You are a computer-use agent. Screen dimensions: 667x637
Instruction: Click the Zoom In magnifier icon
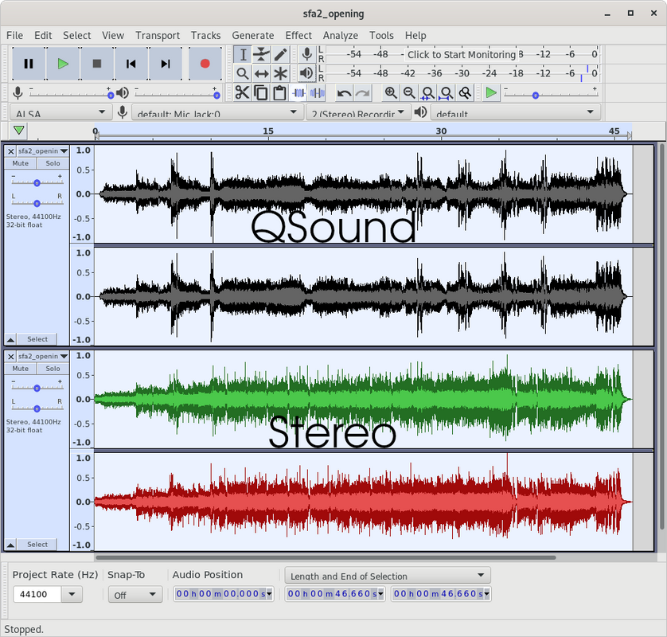[x=391, y=92]
